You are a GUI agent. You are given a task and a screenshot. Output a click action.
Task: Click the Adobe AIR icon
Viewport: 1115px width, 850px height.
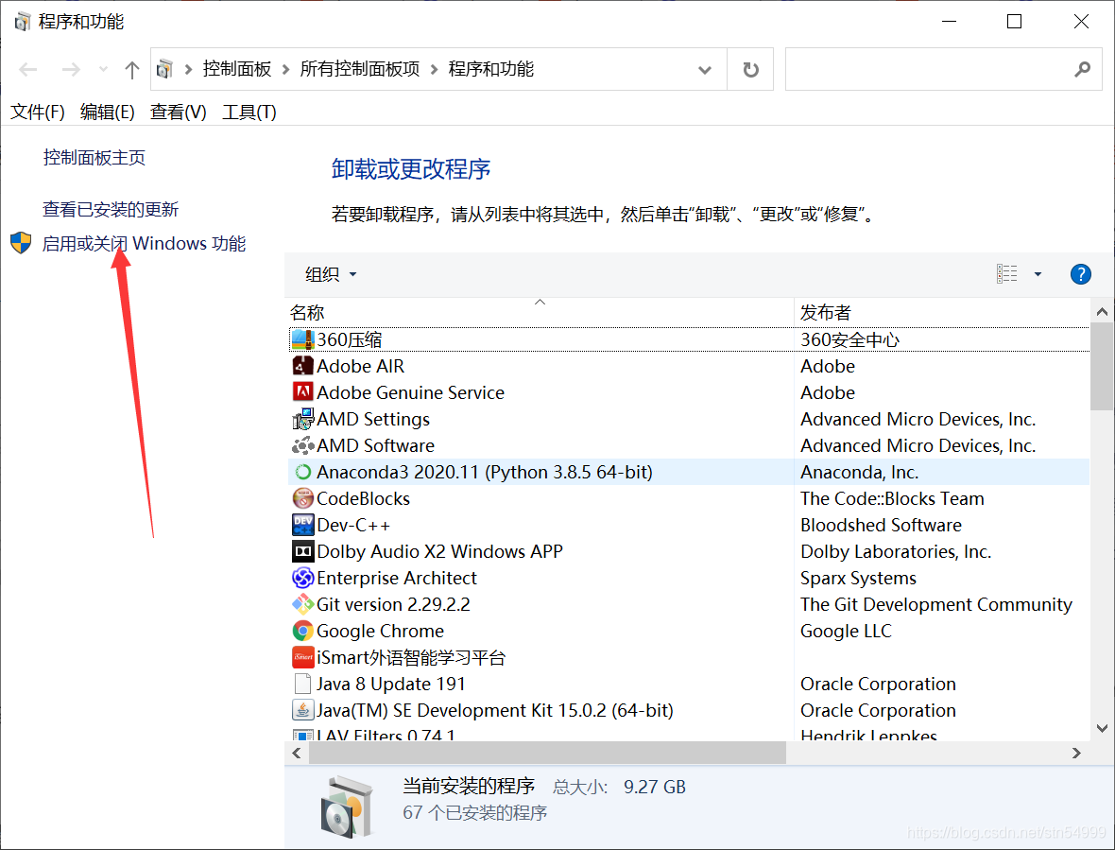[x=303, y=366]
